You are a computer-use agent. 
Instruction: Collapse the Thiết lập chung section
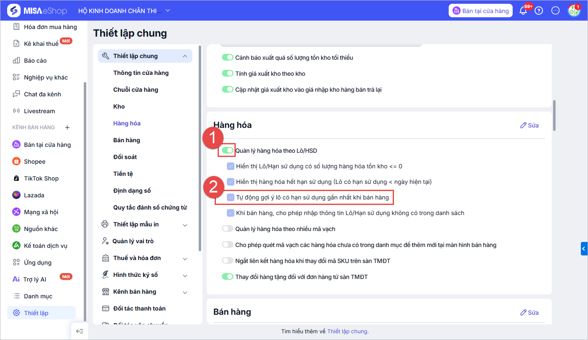185,56
